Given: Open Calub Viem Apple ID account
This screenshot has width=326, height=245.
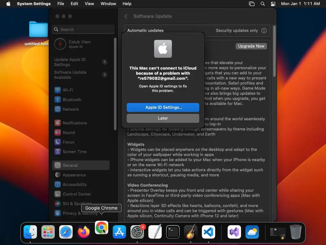Looking at the screenshot, I should pyautogui.click(x=81, y=44).
